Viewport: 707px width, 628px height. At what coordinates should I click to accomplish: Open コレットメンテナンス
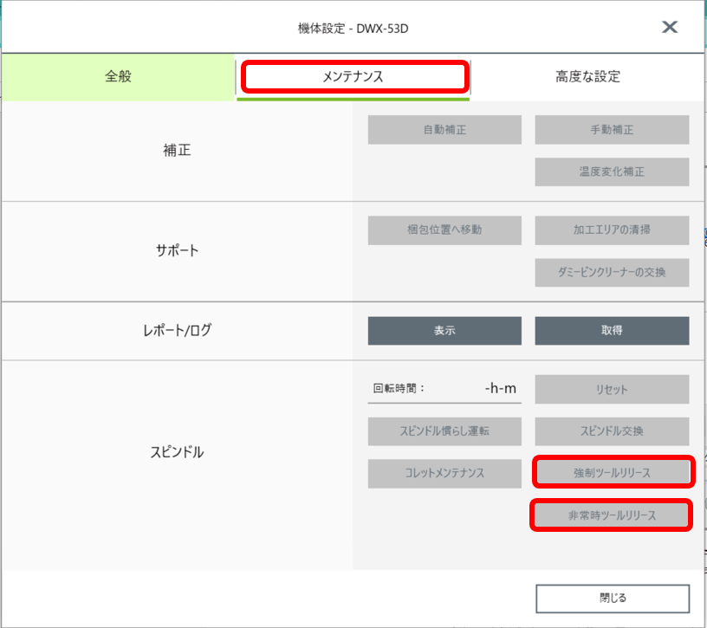pyautogui.click(x=444, y=473)
